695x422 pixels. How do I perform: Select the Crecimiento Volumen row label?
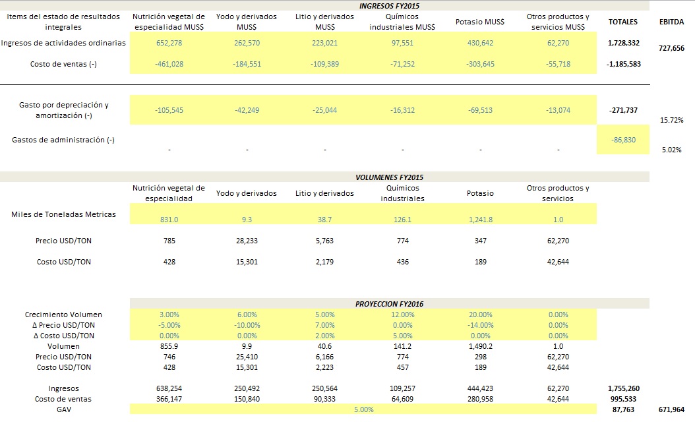[63, 315]
